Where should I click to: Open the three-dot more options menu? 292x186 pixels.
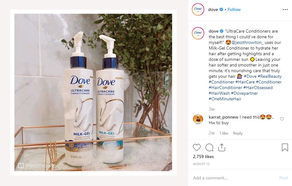(285, 9)
